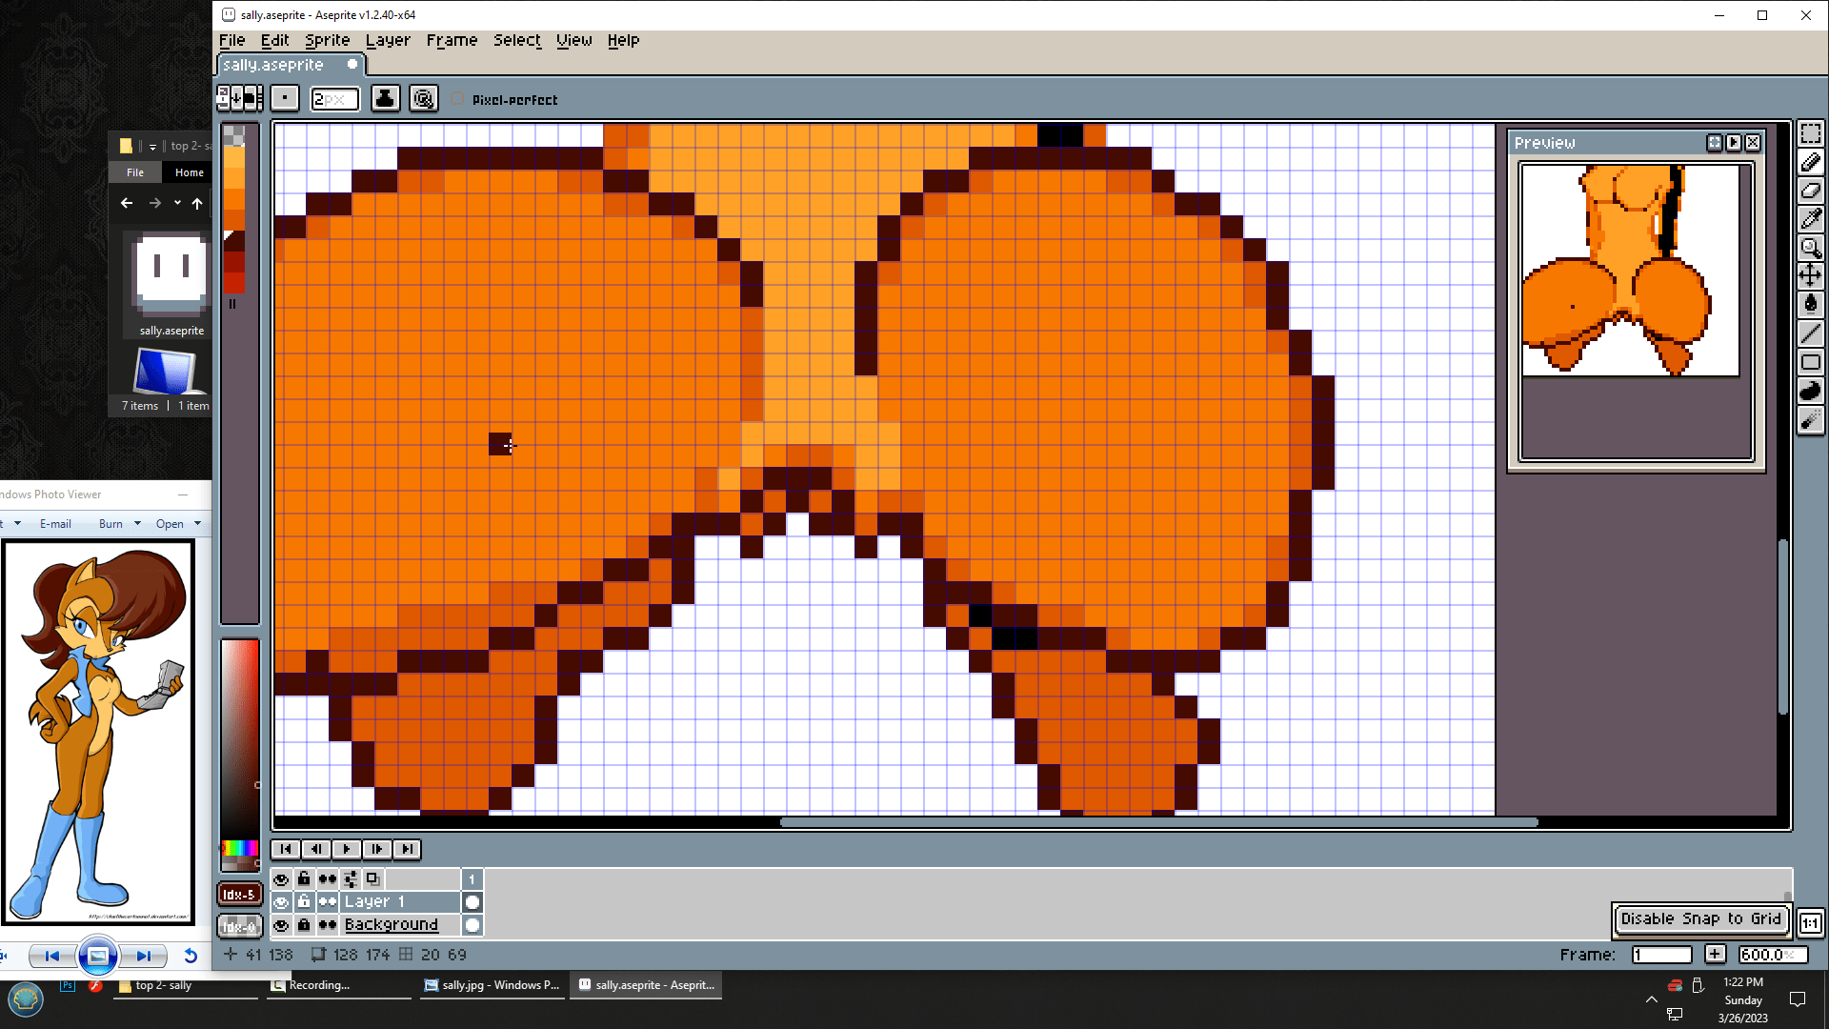Select the Rectangle shape tool
Image resolution: width=1829 pixels, height=1029 pixels.
1810,362
